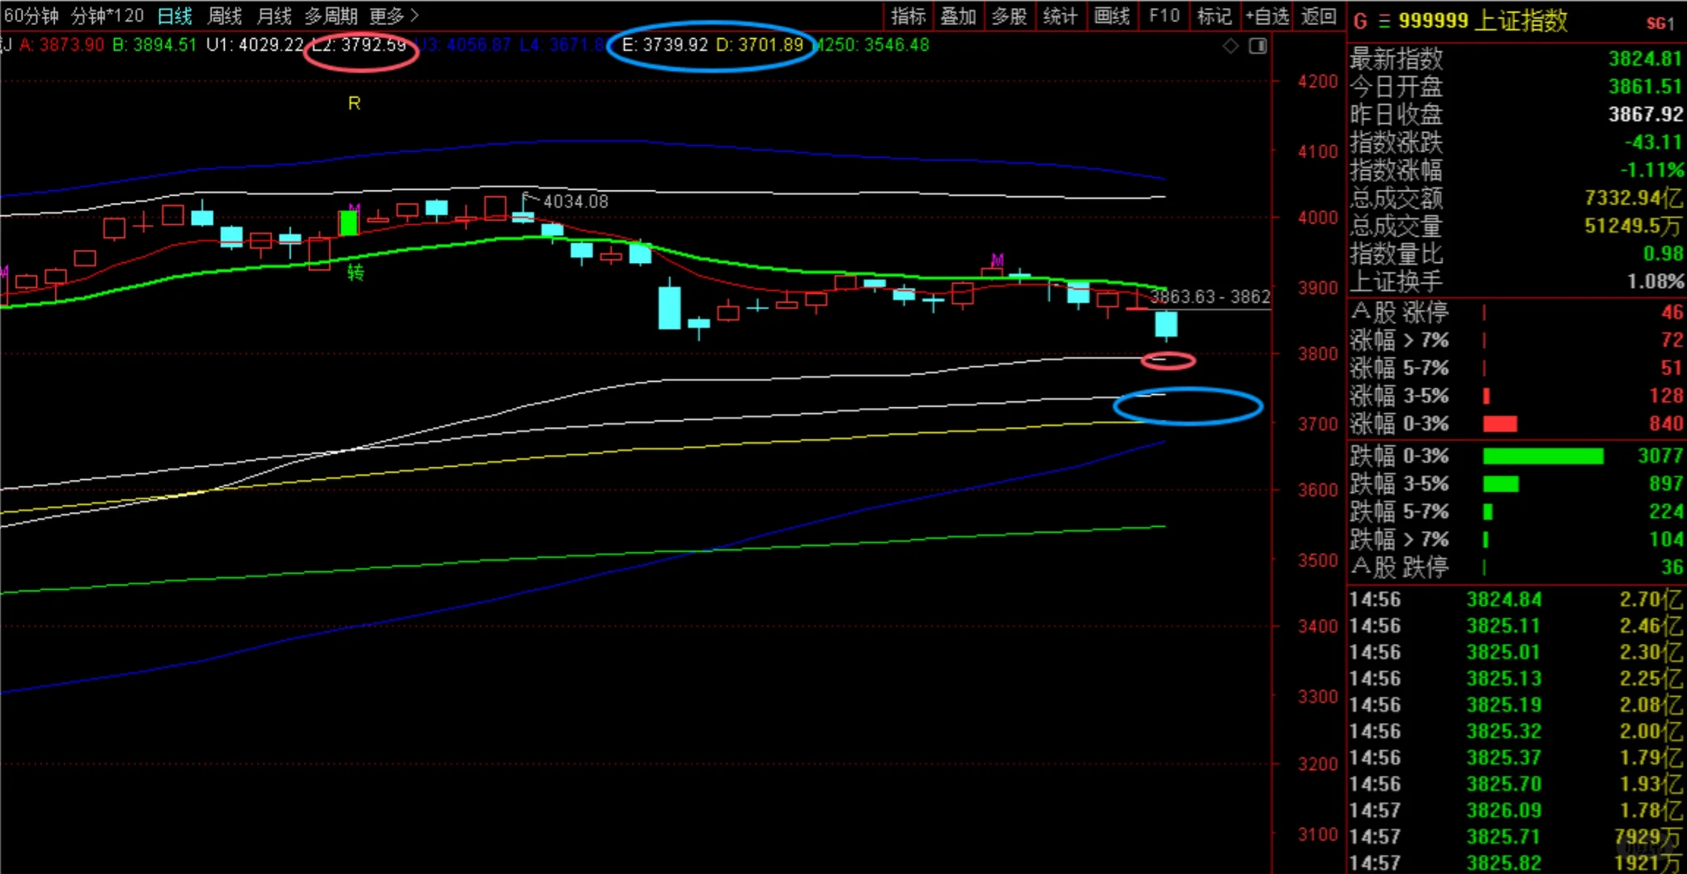The width and height of the screenshot is (1687, 874).
Task: Click the green 转 signal marker
Action: (x=355, y=273)
